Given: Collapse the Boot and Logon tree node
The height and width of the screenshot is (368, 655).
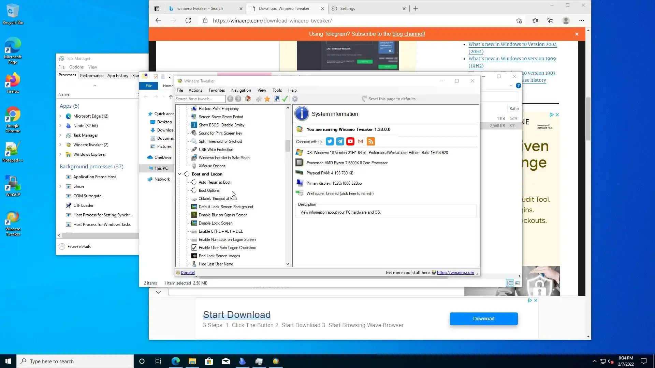Looking at the screenshot, I should (x=179, y=174).
